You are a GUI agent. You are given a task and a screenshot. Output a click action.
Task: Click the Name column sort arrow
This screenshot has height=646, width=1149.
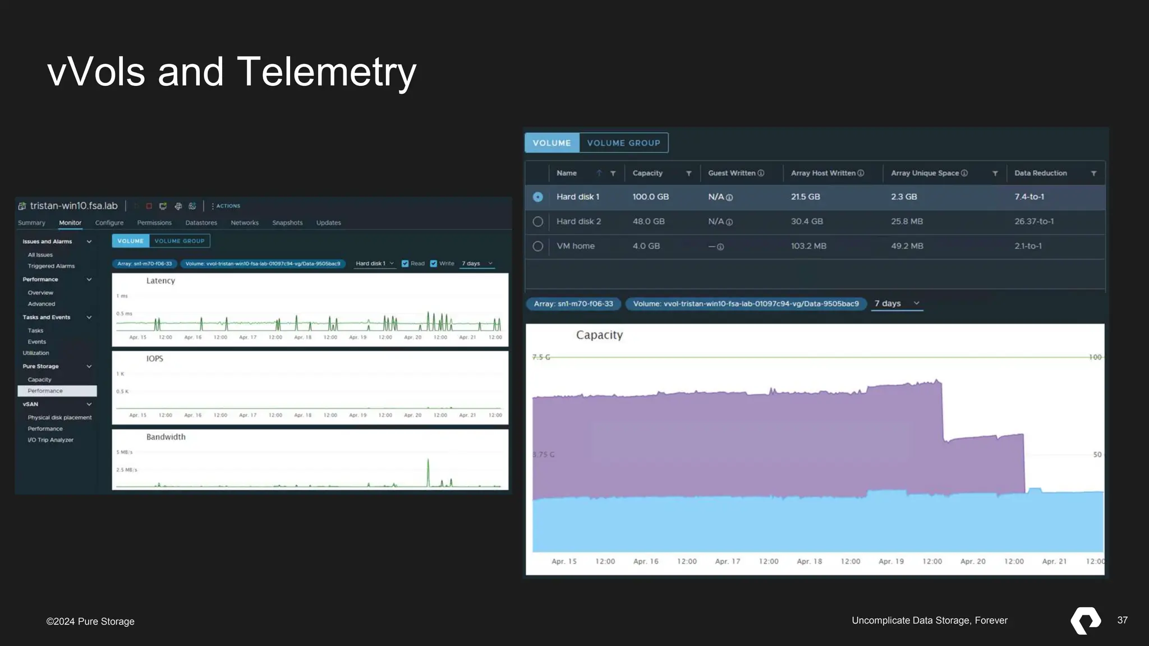tap(599, 173)
